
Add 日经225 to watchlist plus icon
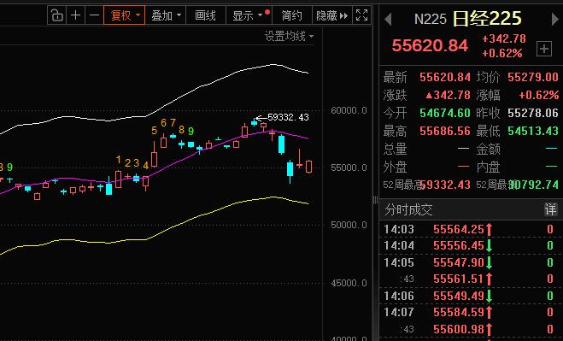[x=544, y=49]
